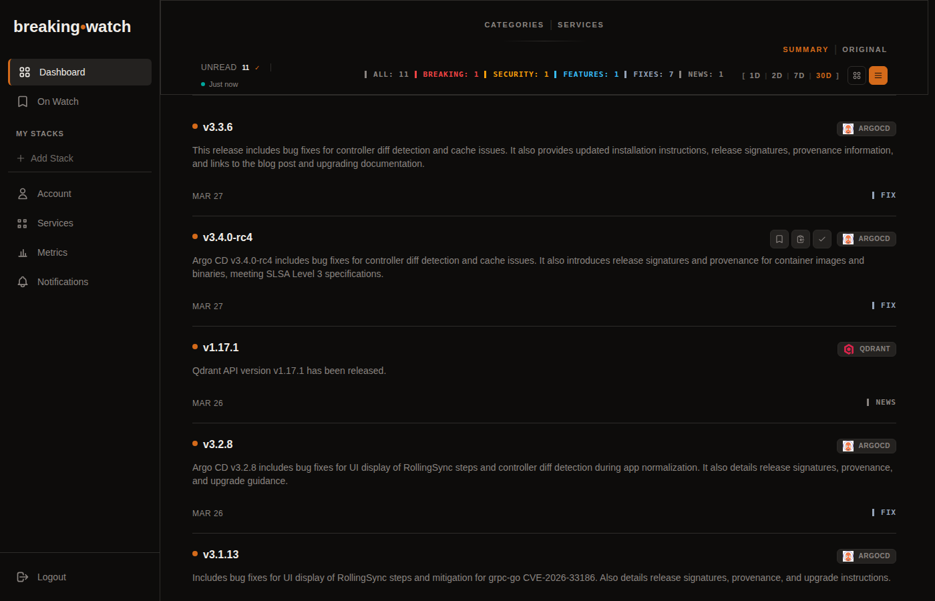Click the Qdrant v1.17.1 summary text
Viewport: 935px width, 601px height.
[289, 371]
